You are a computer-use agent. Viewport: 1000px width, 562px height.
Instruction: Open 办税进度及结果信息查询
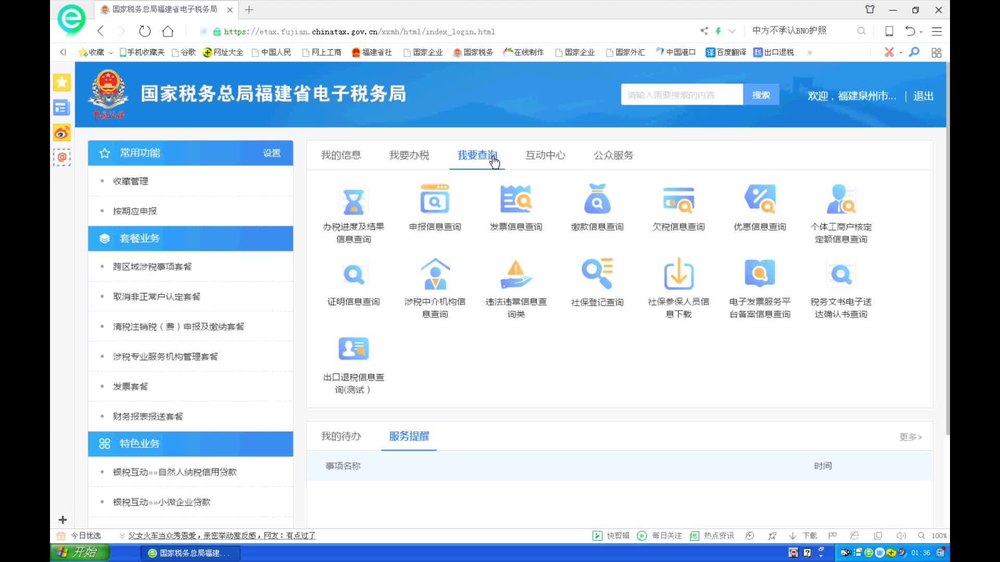click(354, 207)
